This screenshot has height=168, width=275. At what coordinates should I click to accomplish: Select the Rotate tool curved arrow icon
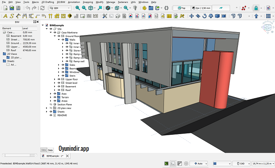coord(204,16)
